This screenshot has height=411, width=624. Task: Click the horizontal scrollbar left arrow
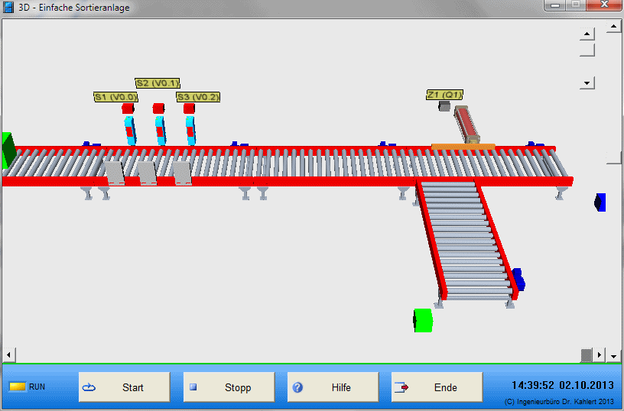(8, 354)
